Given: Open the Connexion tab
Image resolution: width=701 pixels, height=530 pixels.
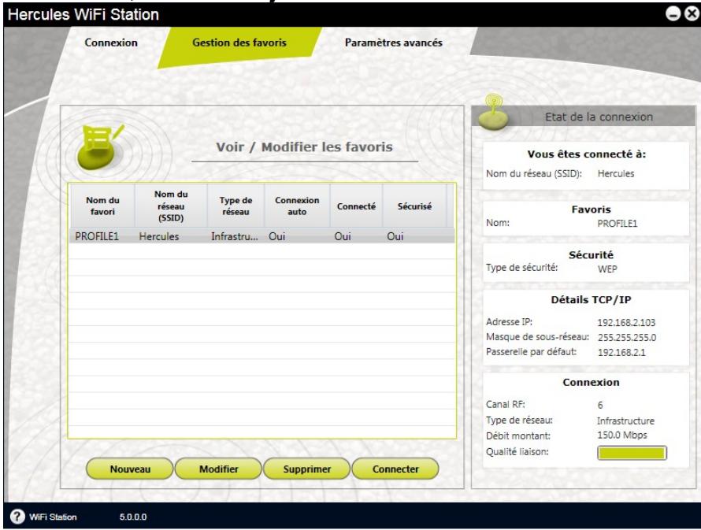Looking at the screenshot, I should (x=111, y=43).
